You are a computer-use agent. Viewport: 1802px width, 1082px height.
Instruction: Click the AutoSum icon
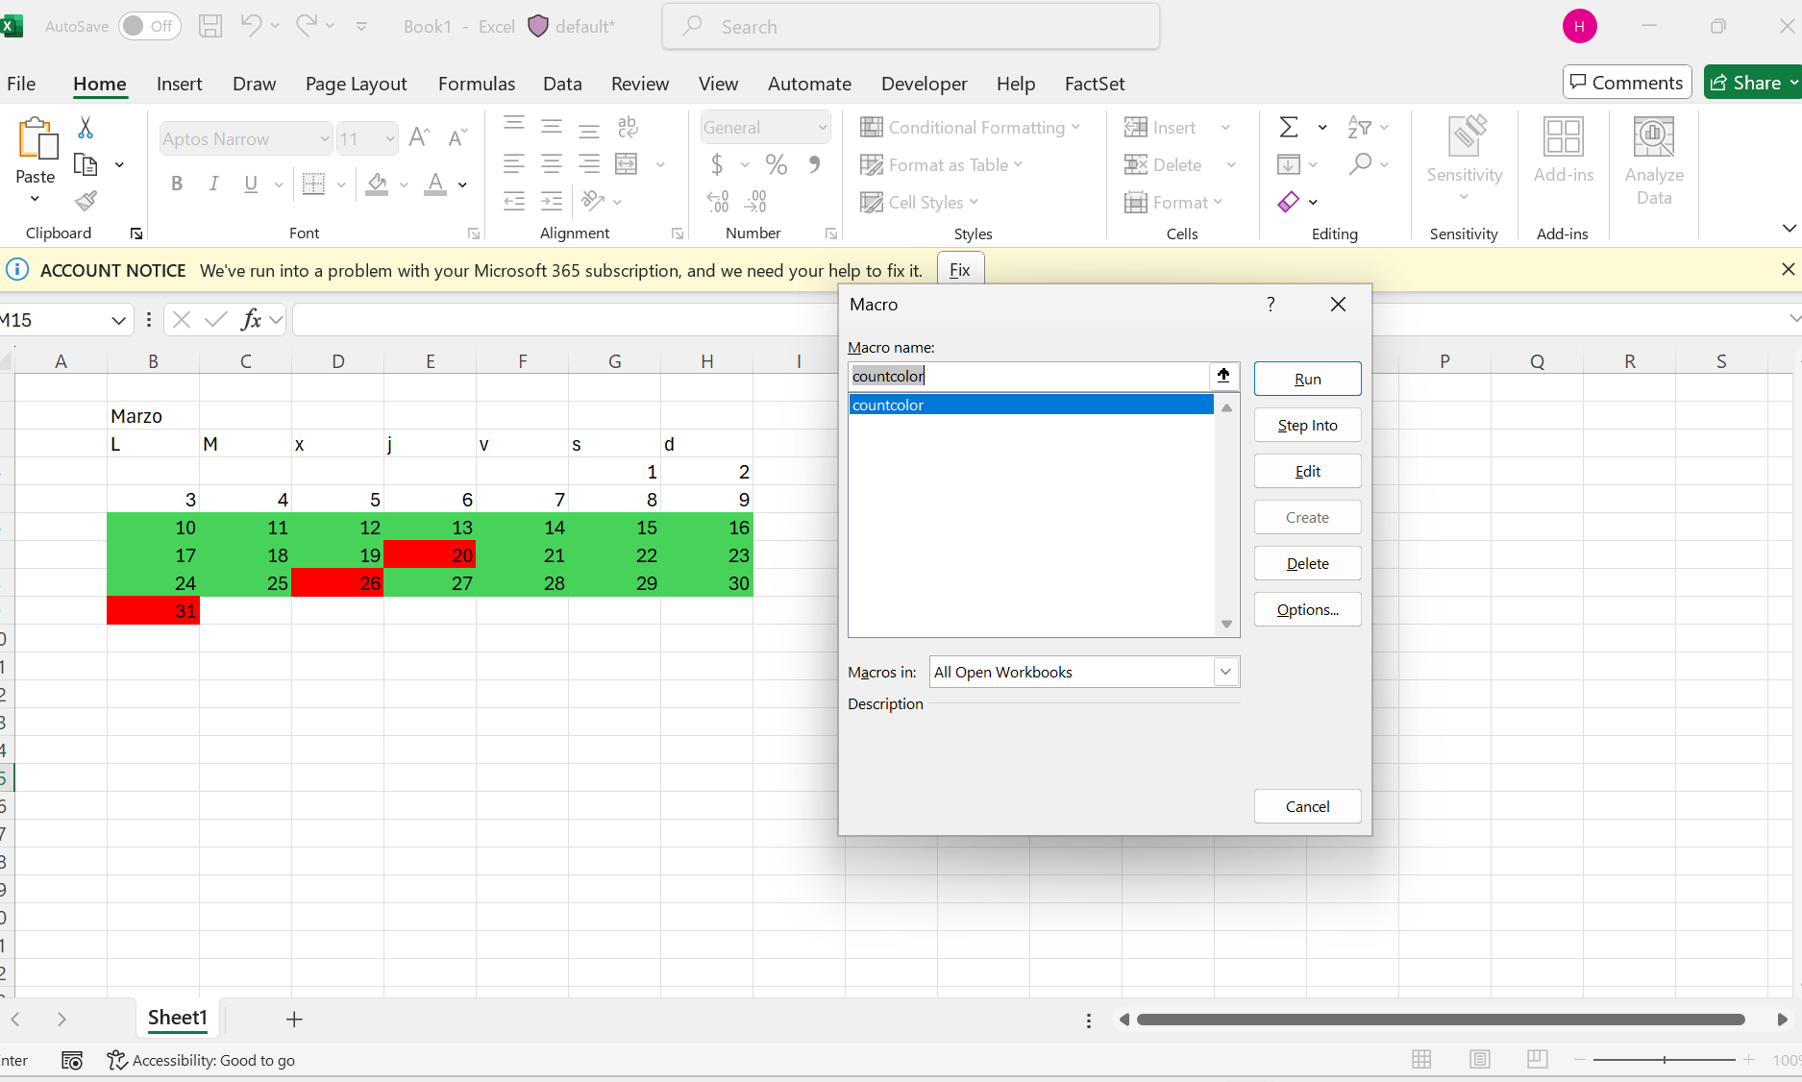tap(1289, 126)
